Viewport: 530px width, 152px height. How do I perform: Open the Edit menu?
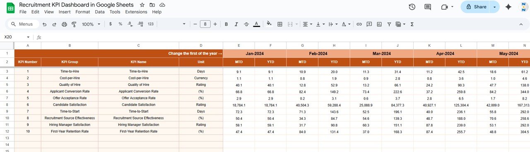tap(36, 12)
